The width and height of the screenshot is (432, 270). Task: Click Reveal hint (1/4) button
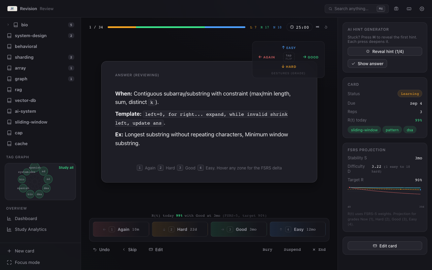pos(385,51)
